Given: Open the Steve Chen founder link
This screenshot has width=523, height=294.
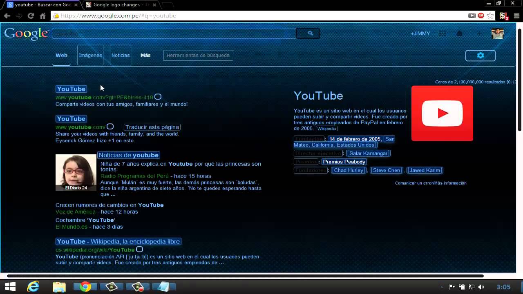Looking at the screenshot, I should pyautogui.click(x=387, y=170).
